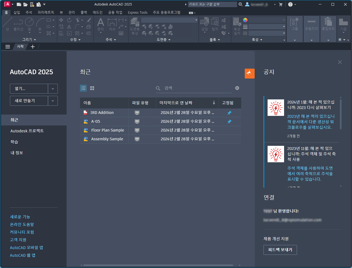Click the 삽입 (Insert) block tool

tap(205, 25)
